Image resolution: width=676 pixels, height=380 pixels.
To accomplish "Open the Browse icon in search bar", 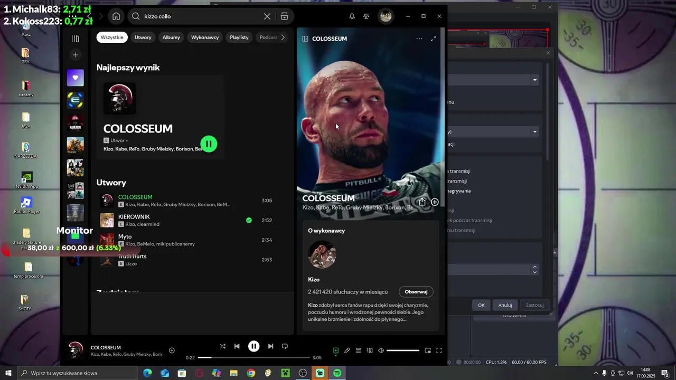I will (285, 16).
